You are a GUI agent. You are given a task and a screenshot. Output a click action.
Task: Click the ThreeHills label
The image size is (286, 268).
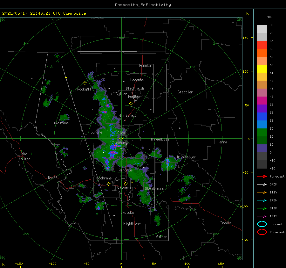click(x=160, y=139)
